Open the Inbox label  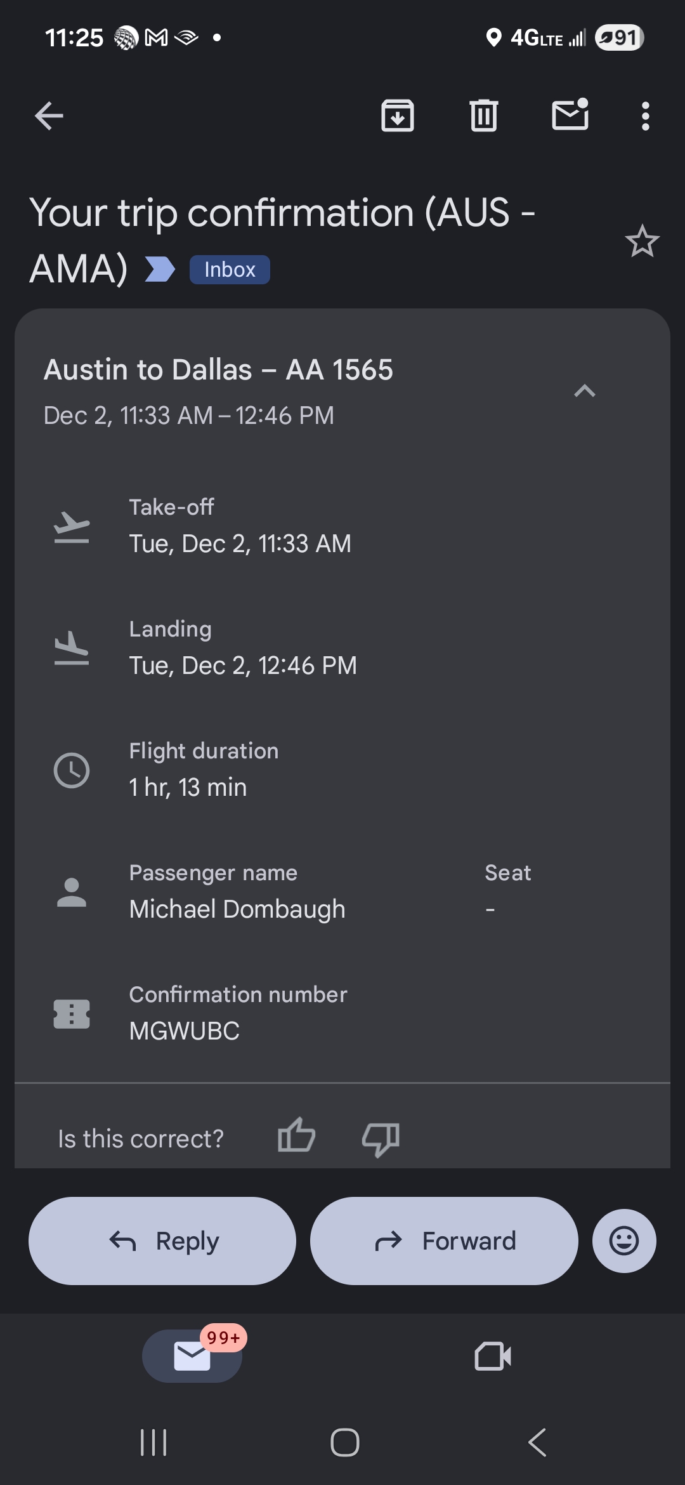click(x=230, y=270)
